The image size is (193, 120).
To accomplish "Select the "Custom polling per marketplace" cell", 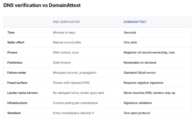I will click(x=75, y=103).
